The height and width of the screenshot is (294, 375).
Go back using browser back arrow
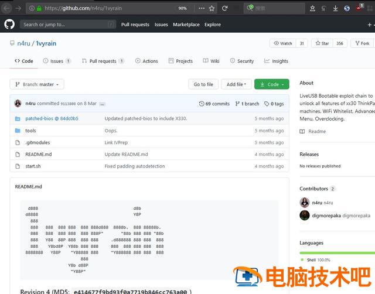pyautogui.click(x=6, y=8)
